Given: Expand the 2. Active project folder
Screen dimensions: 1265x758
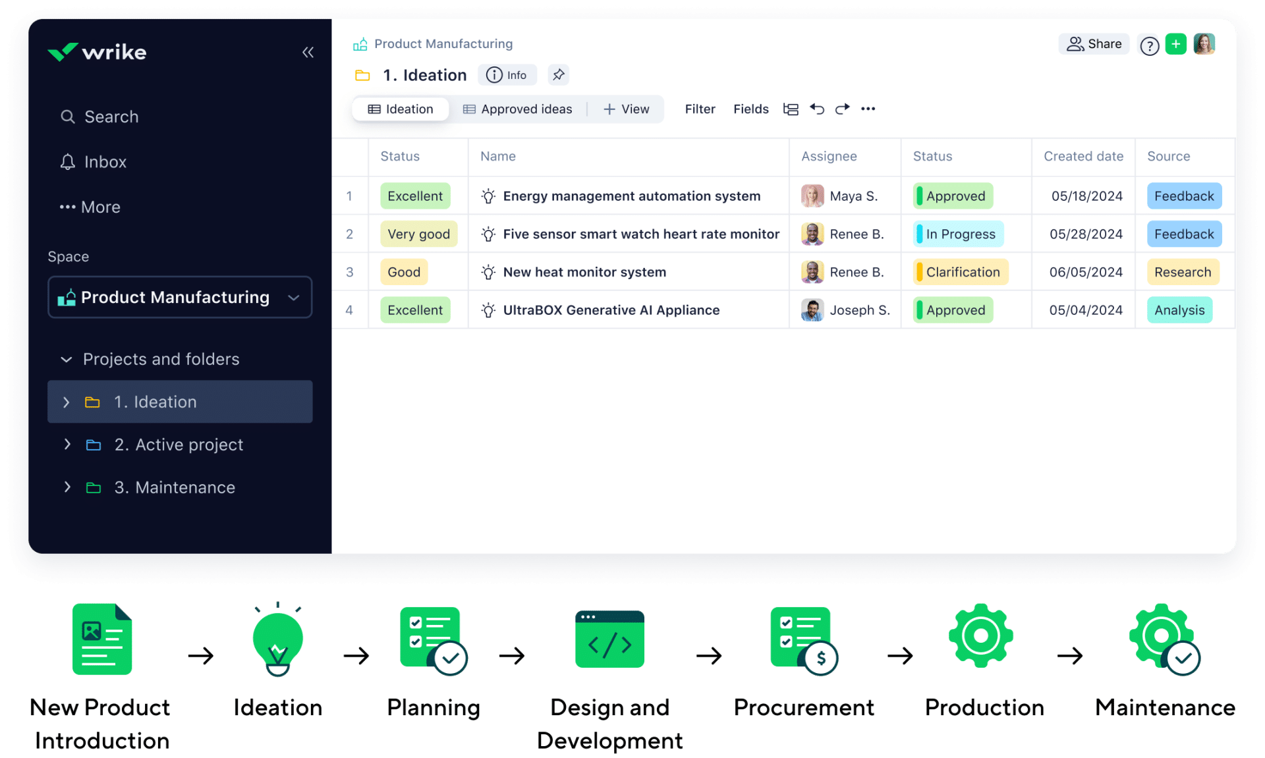Looking at the screenshot, I should pos(67,445).
